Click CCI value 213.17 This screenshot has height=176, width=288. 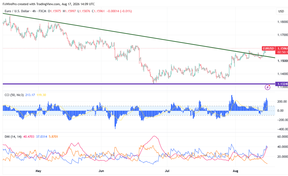click(x=30, y=95)
